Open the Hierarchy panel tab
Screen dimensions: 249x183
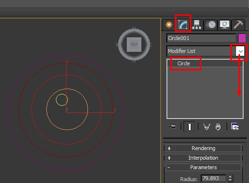tap(196, 25)
